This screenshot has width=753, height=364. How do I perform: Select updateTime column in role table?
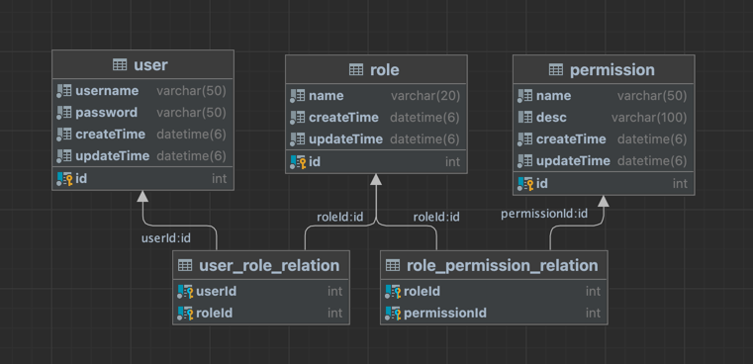click(376, 139)
